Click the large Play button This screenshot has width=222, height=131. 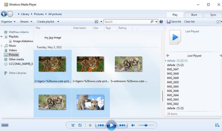tap(111, 125)
